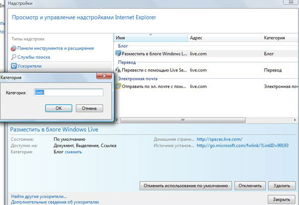The height and width of the screenshot is (205, 299).
Task: Click 'сменить' link next to category
Action: tap(73, 152)
